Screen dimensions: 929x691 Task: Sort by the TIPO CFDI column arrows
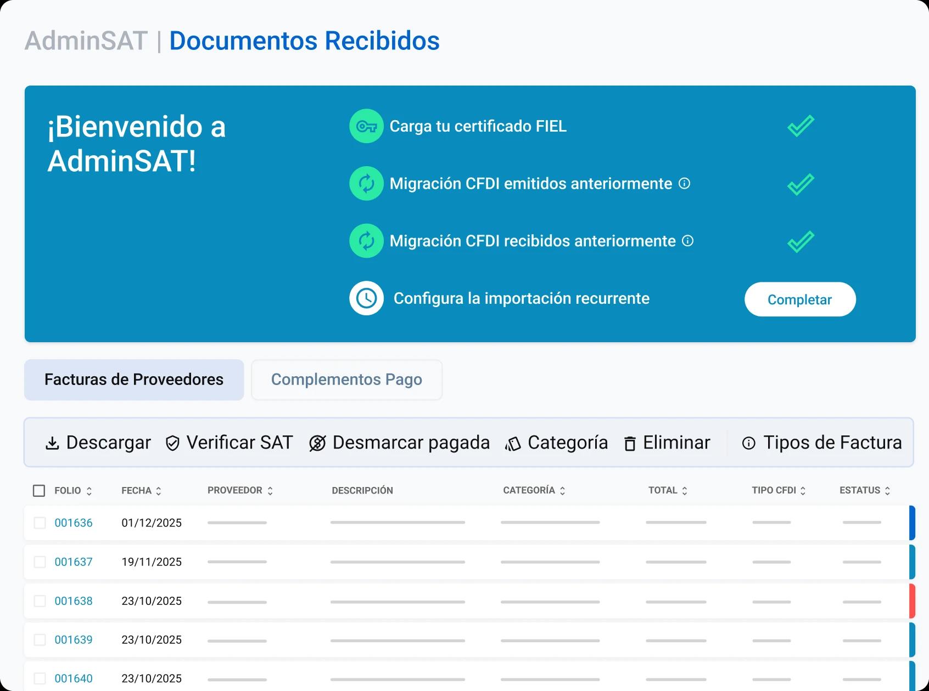tap(803, 491)
